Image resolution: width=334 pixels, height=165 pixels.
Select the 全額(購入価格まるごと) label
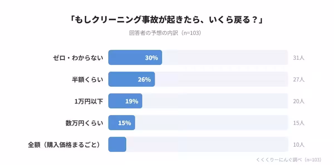pos(64,144)
